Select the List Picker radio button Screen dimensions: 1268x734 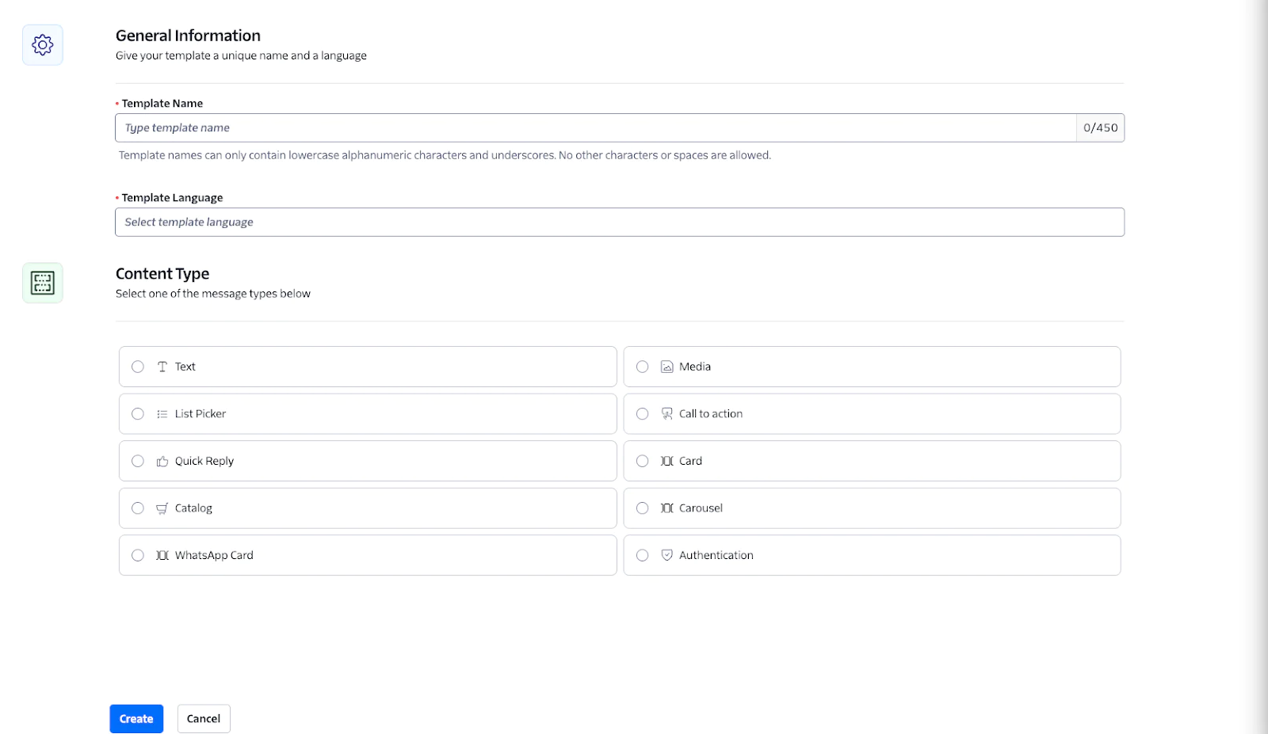(138, 414)
